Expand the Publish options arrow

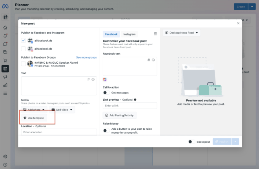235,142
